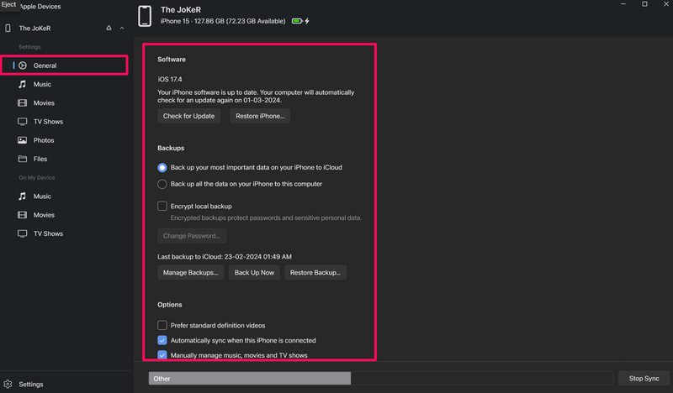Go to TV Shows under the Settings section

pyautogui.click(x=48, y=122)
